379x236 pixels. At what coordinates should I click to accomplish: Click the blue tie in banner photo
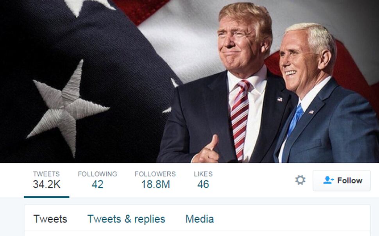coord(295,120)
